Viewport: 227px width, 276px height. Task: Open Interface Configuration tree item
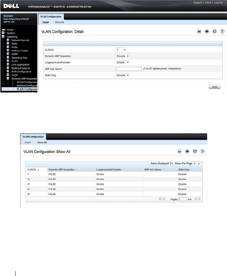(27, 85)
